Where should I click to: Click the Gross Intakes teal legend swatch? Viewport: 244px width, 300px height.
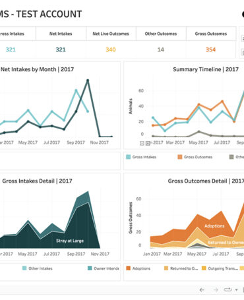point(128,157)
